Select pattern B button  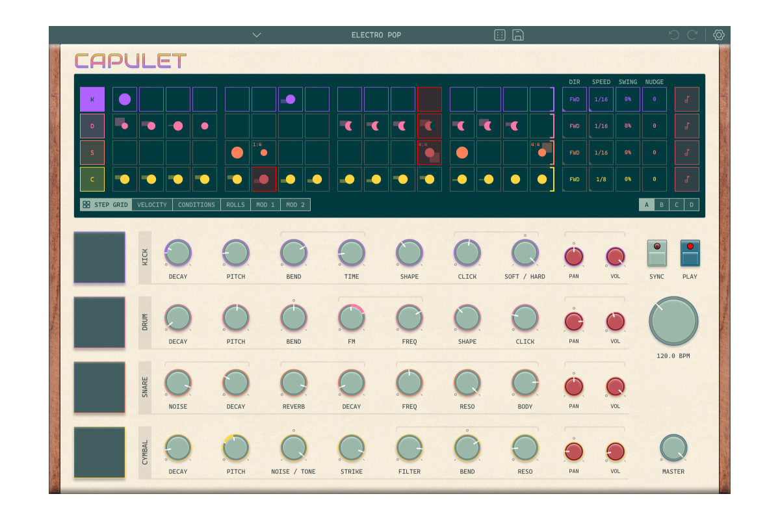662,205
